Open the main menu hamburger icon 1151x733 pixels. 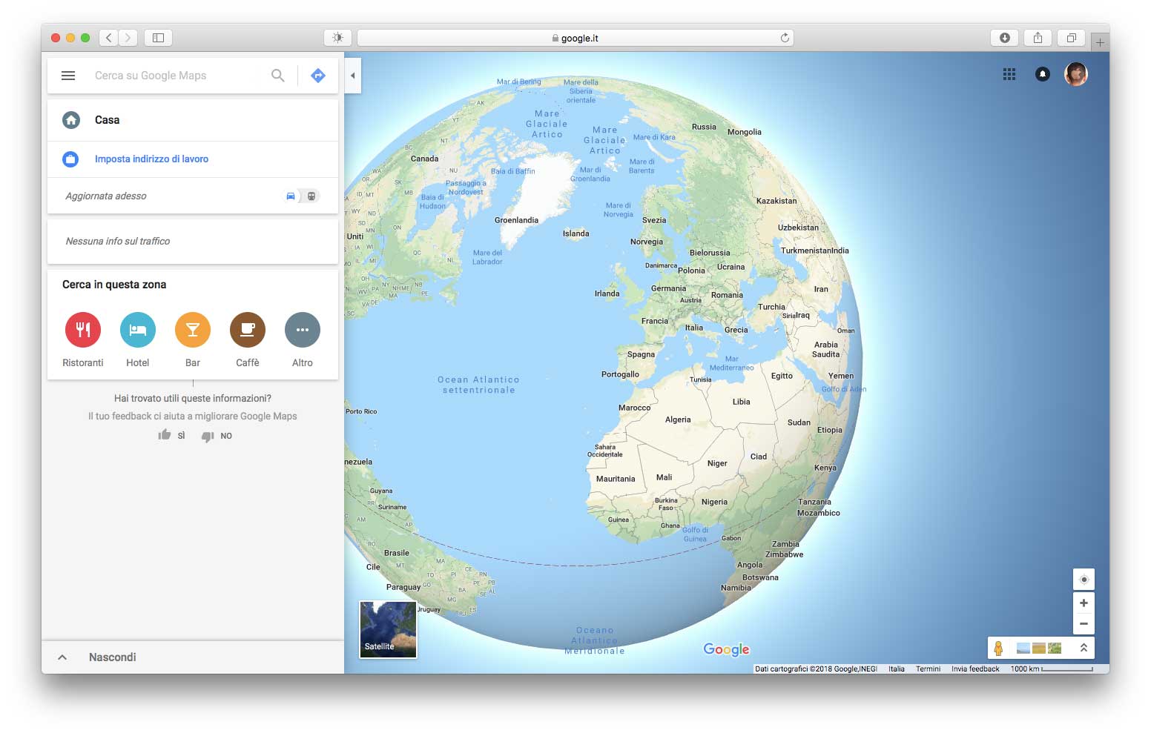tap(68, 75)
